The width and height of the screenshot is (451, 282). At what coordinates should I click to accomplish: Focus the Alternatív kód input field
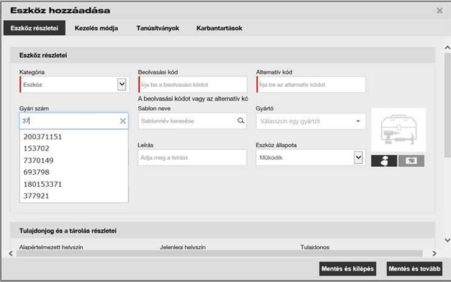tap(311, 84)
